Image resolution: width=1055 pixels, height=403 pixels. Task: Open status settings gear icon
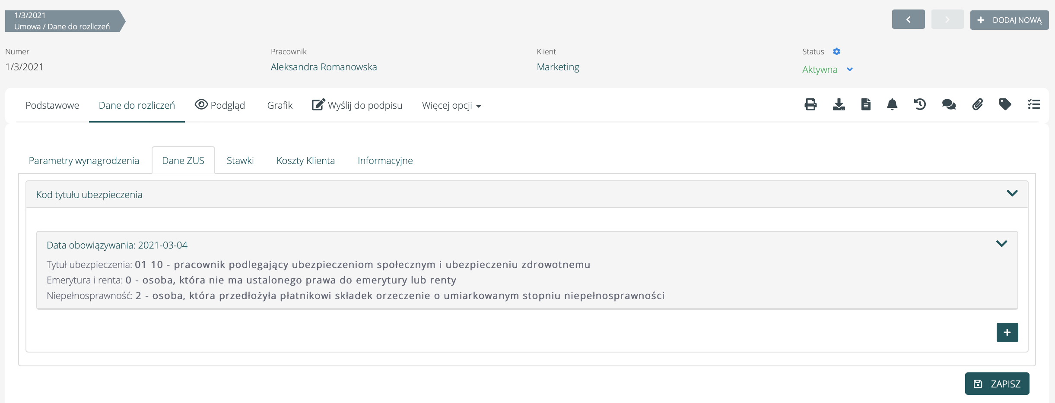point(836,52)
